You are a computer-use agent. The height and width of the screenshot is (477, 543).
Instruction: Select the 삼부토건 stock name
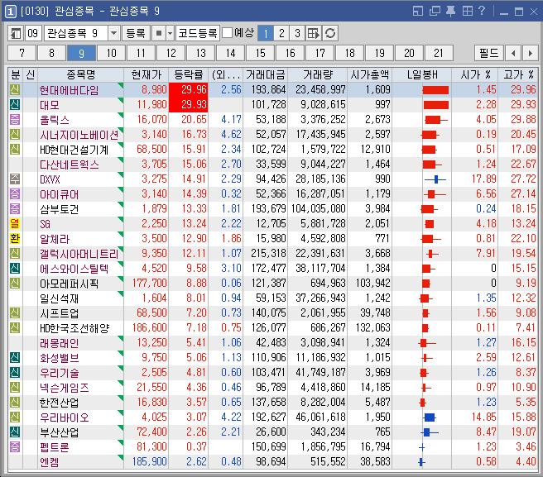[60, 209]
